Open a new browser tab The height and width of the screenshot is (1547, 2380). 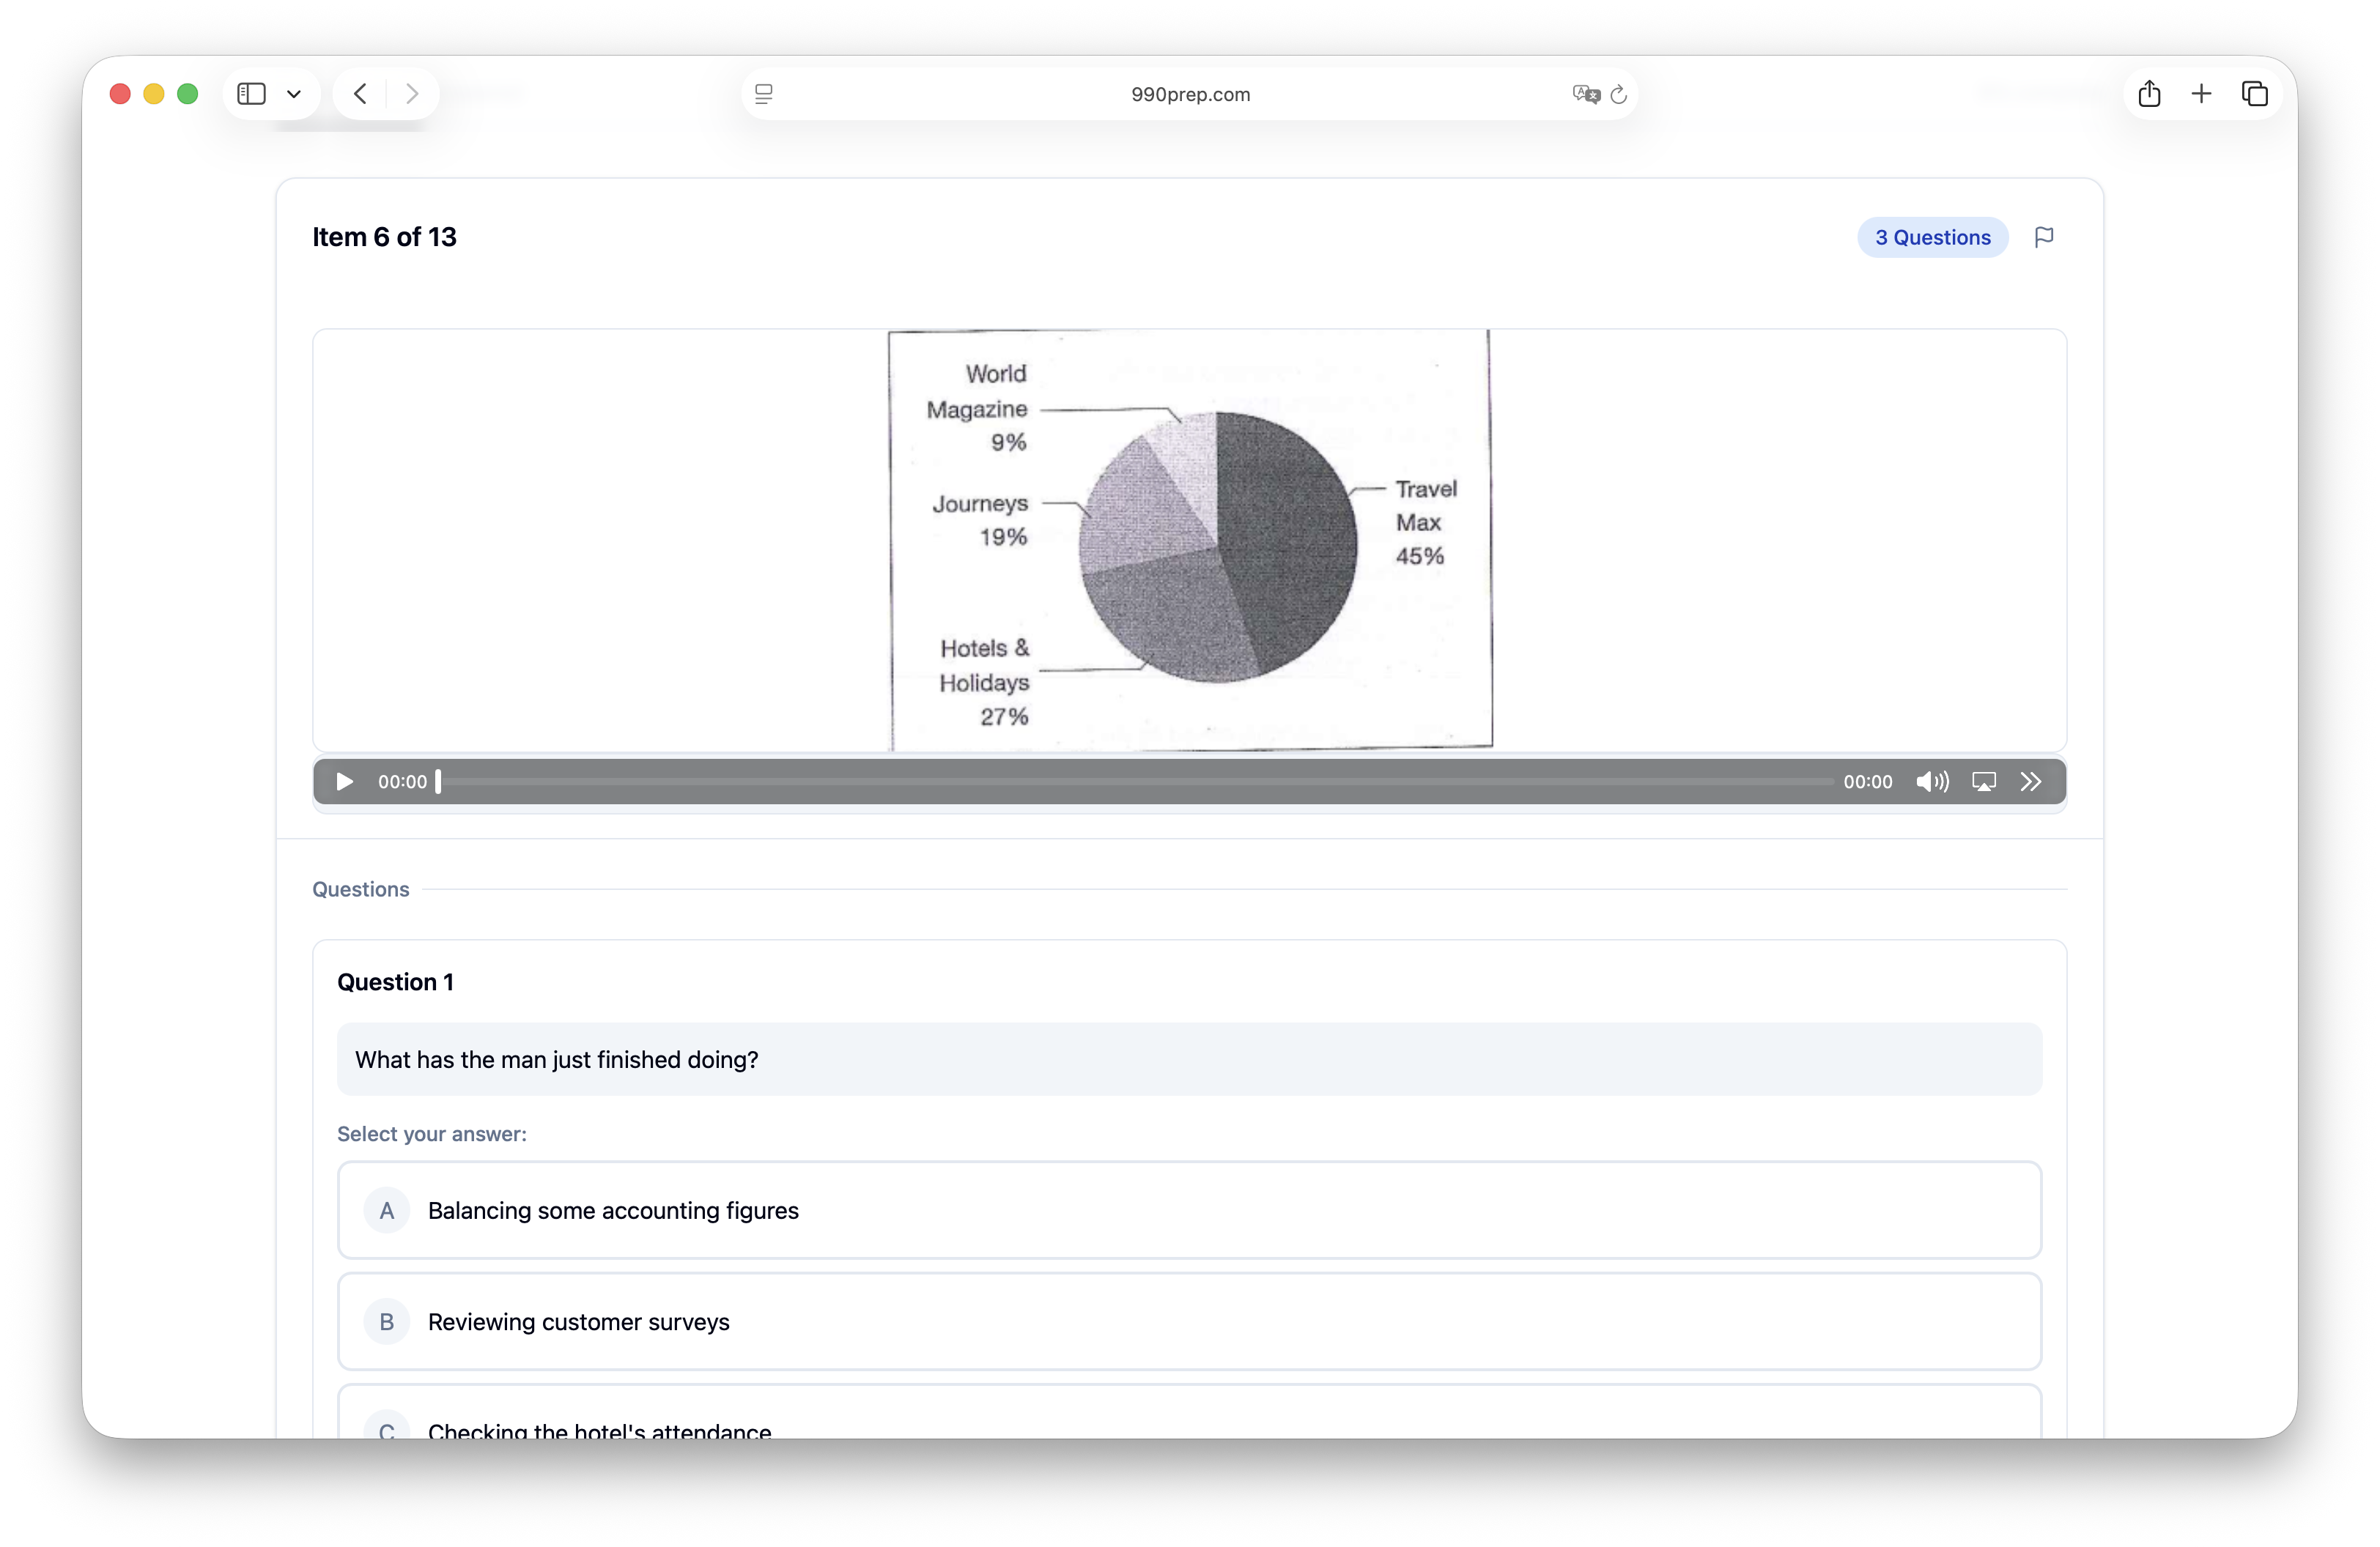pos(2201,94)
